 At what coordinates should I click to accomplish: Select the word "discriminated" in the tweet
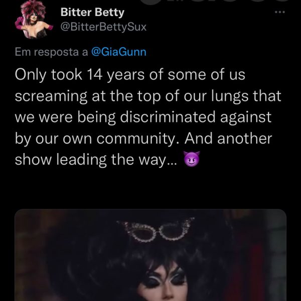point(168,117)
